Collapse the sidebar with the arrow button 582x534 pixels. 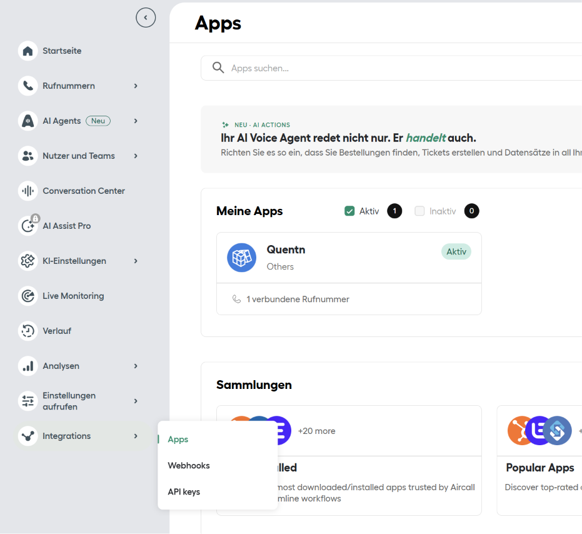[146, 18]
